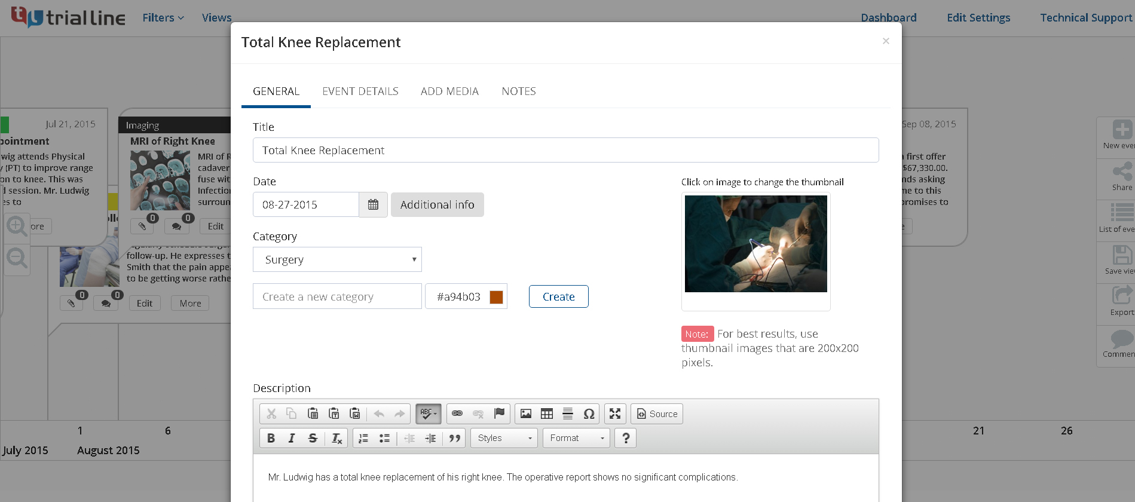Switch to the General tab
Viewport: 1135px width, 502px height.
point(276,91)
